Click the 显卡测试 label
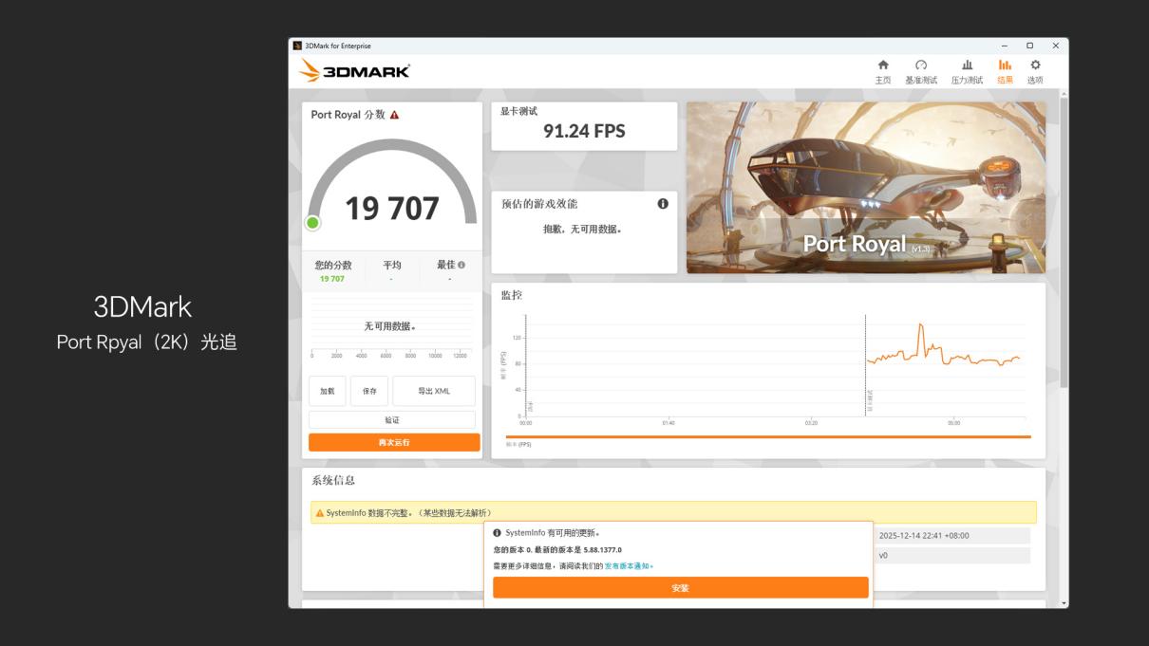 point(519,111)
